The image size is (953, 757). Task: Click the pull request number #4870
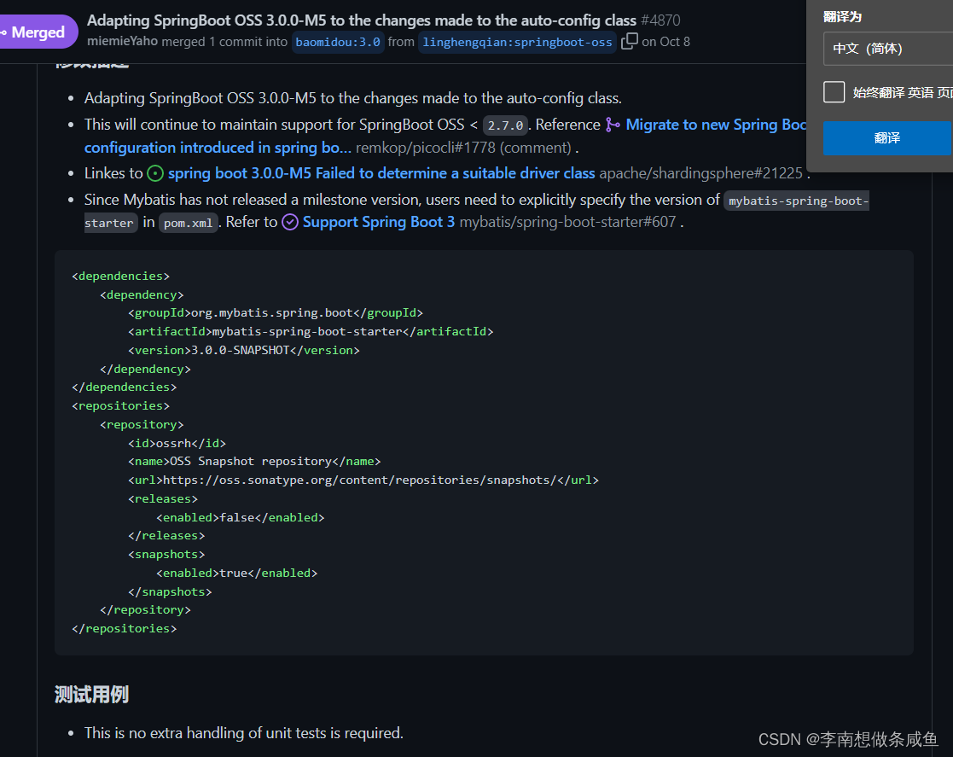[x=660, y=20]
